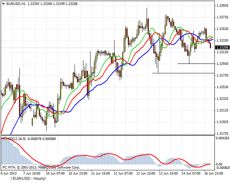Click the 1.33935 price scale value
Viewport: 230px width, 183px height.
222,6
